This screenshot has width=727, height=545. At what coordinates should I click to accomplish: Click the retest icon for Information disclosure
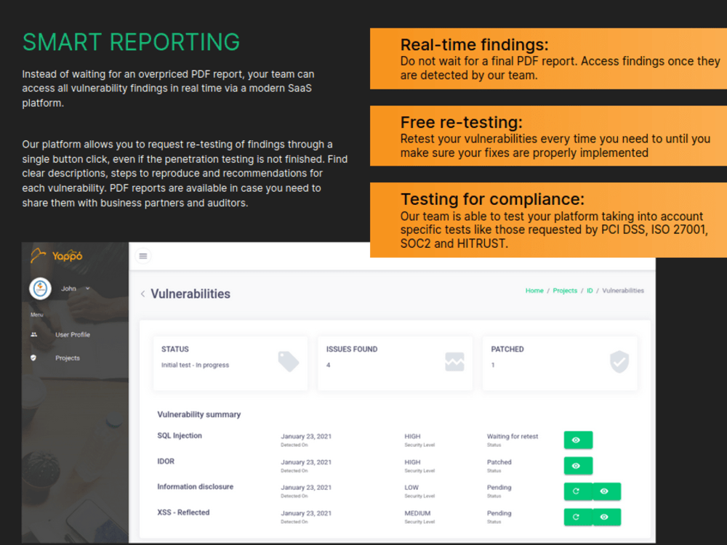click(x=577, y=491)
